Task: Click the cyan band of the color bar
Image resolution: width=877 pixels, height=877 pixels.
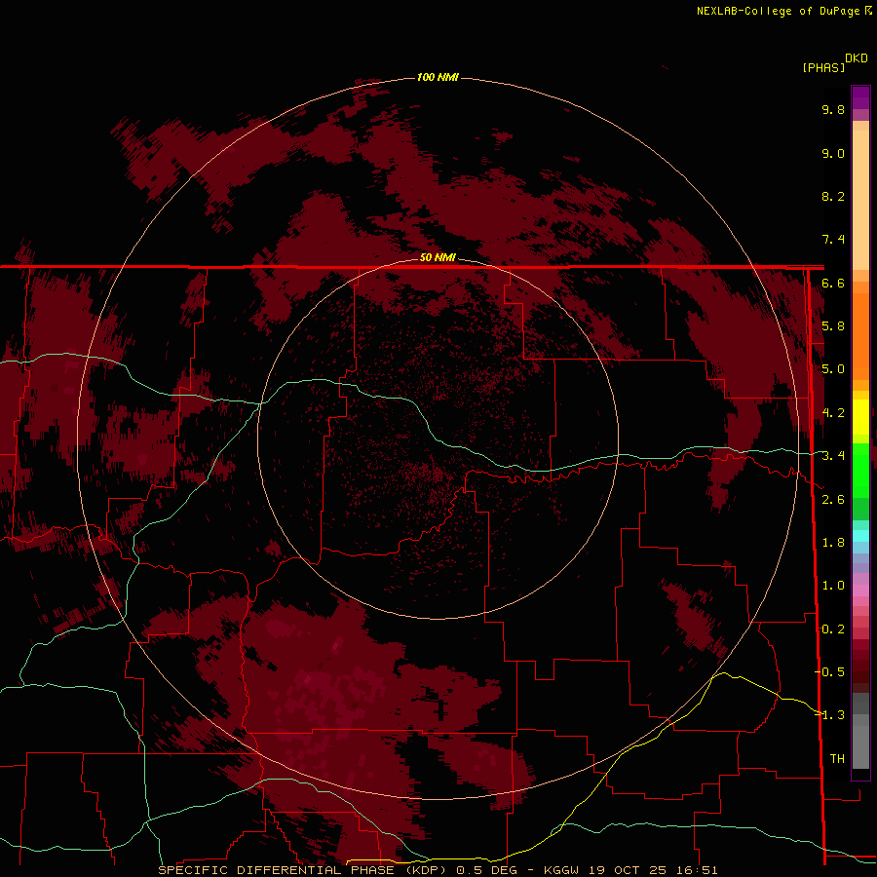Action: pyautogui.click(x=860, y=536)
